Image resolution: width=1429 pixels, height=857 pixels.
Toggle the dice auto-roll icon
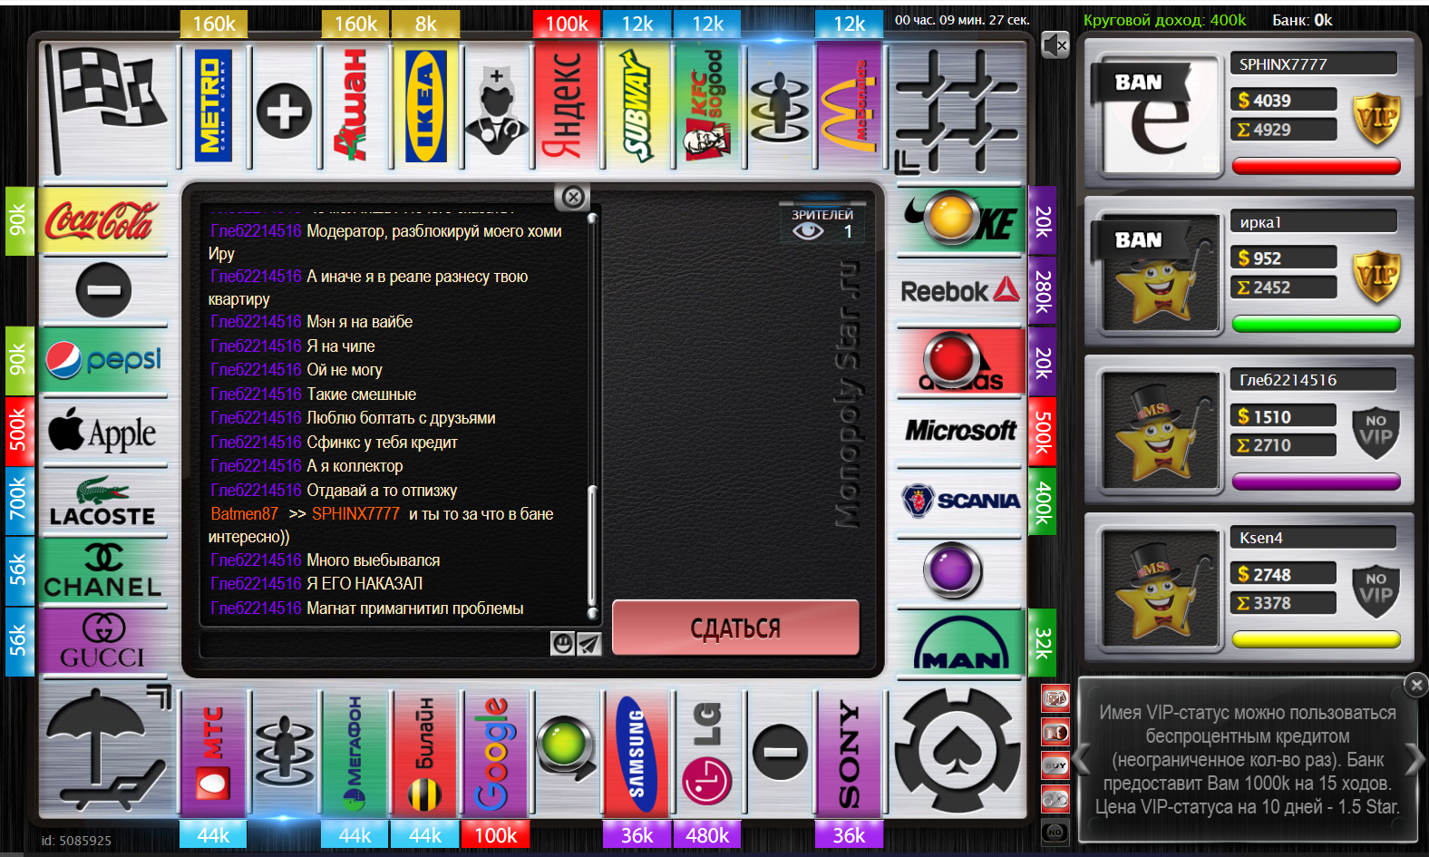point(1055,698)
